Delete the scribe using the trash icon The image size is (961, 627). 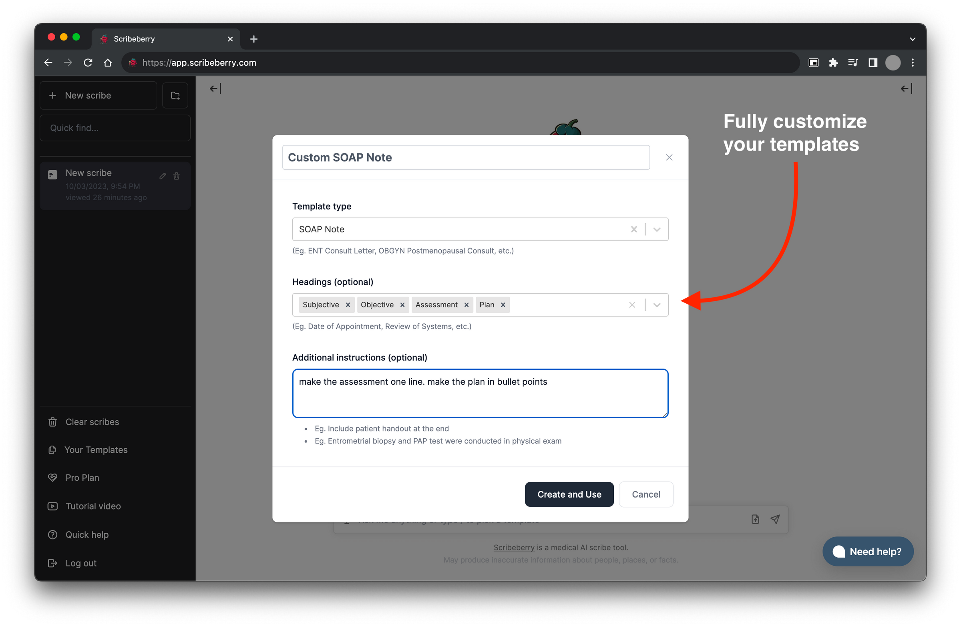click(x=177, y=176)
